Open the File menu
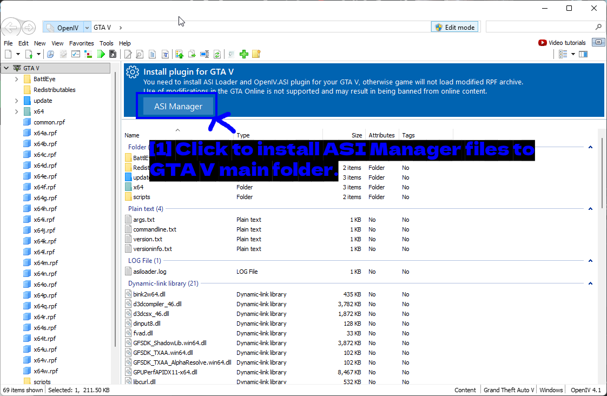Image resolution: width=607 pixels, height=396 pixels. coord(8,43)
